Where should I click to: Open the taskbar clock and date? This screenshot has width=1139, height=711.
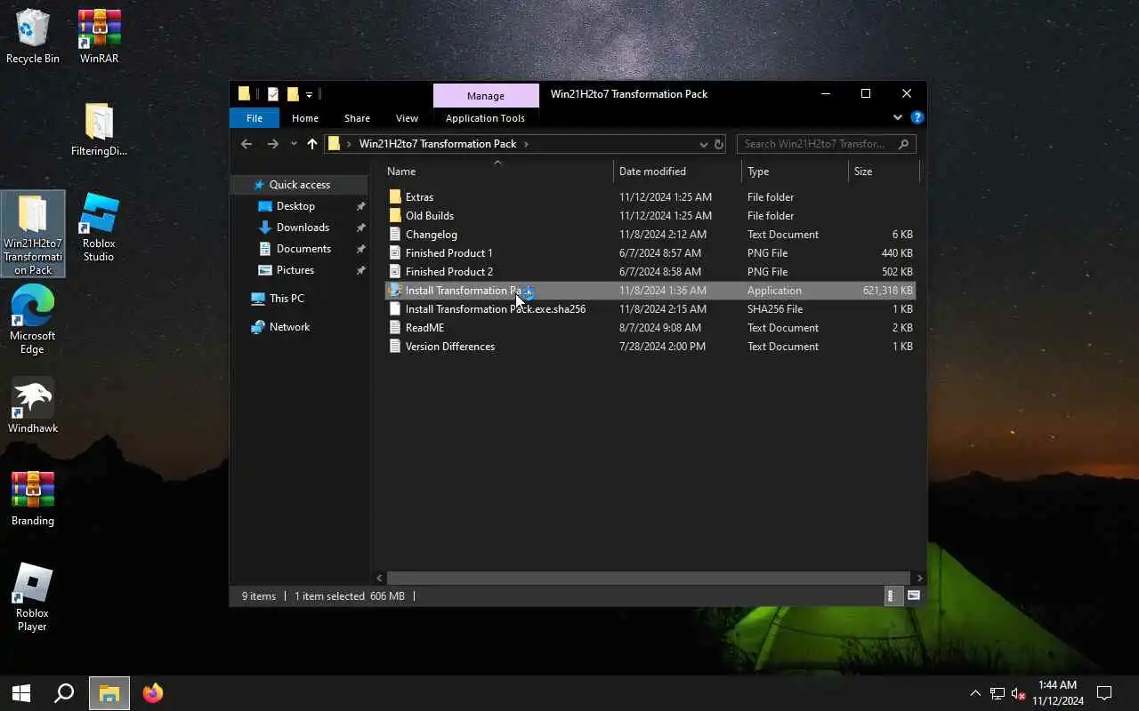[1057, 693]
